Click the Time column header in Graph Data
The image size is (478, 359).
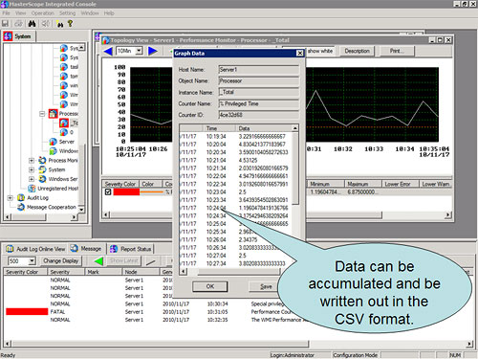coord(220,128)
